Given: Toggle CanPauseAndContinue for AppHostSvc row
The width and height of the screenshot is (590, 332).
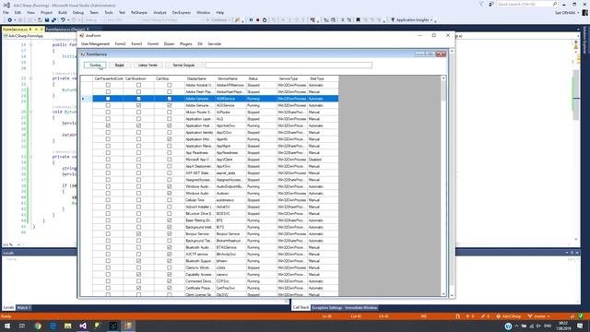Looking at the screenshot, I should [108, 125].
